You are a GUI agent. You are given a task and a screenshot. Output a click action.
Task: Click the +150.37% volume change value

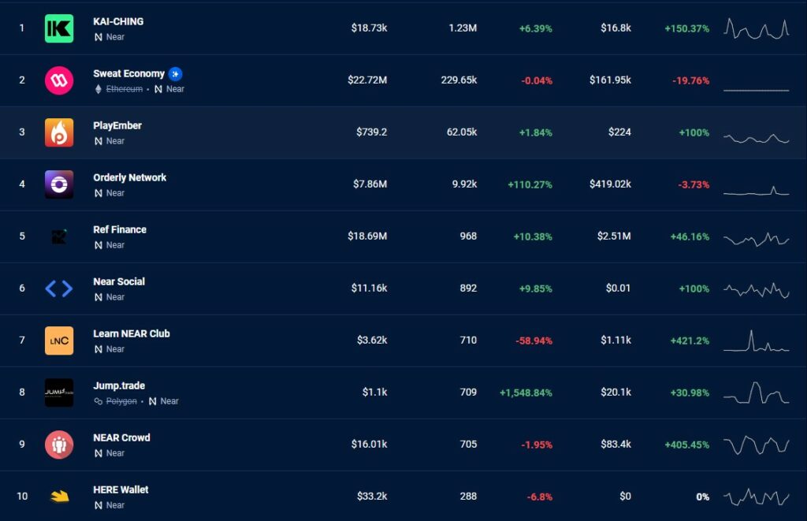tap(686, 28)
